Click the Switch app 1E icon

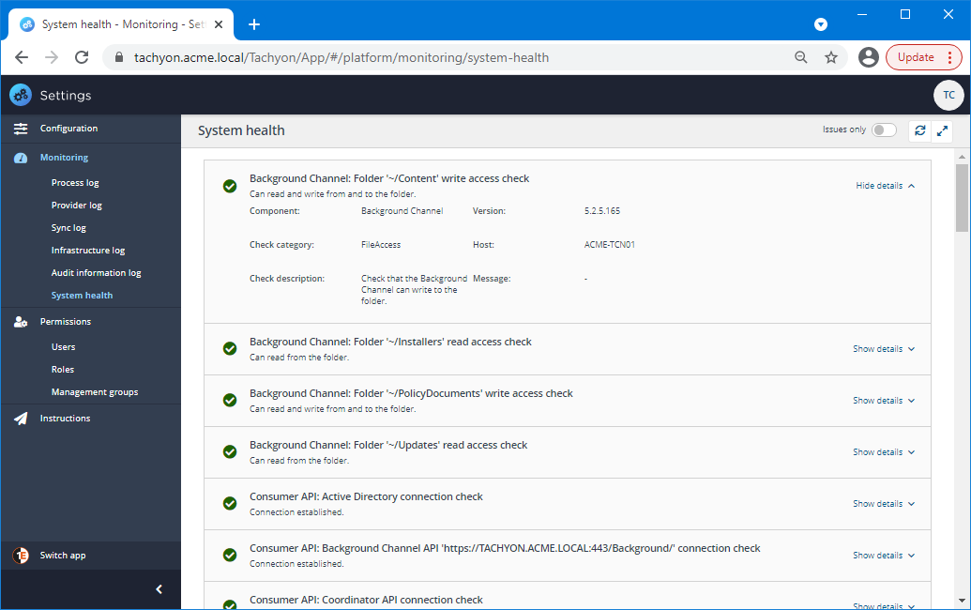pos(21,556)
